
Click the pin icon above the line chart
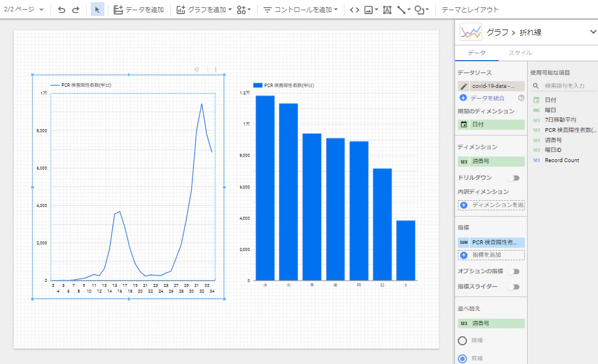click(x=197, y=69)
